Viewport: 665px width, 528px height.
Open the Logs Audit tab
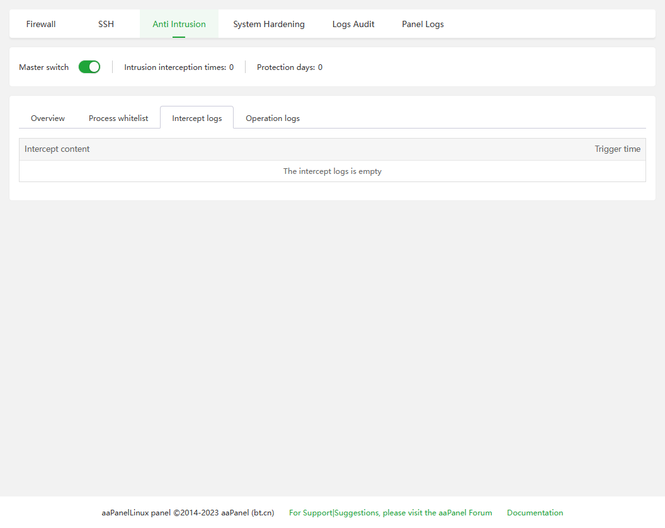click(353, 24)
